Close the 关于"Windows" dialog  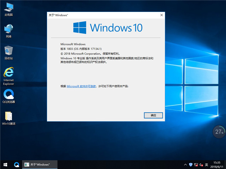(162, 15)
